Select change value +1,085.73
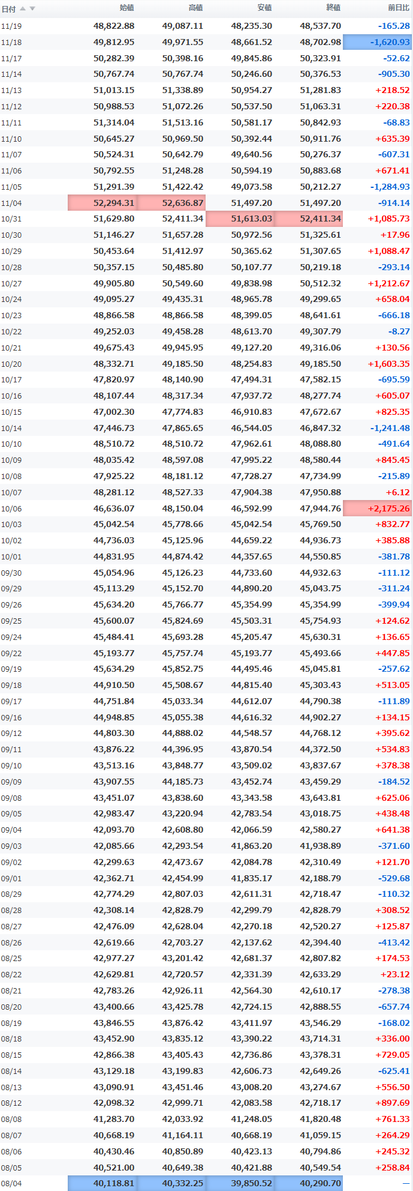413x1191 pixels. pyautogui.click(x=389, y=219)
